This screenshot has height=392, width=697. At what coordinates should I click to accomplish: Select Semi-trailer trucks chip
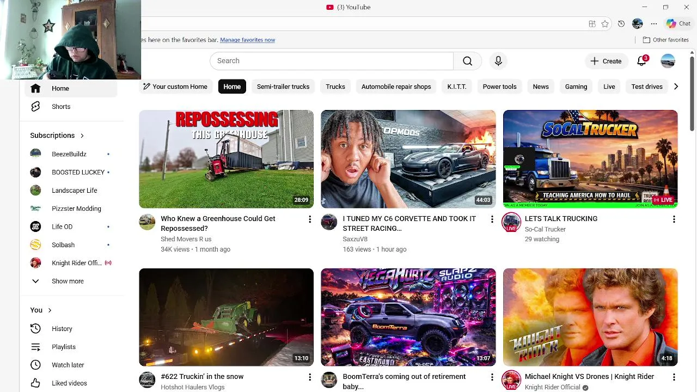(x=283, y=87)
